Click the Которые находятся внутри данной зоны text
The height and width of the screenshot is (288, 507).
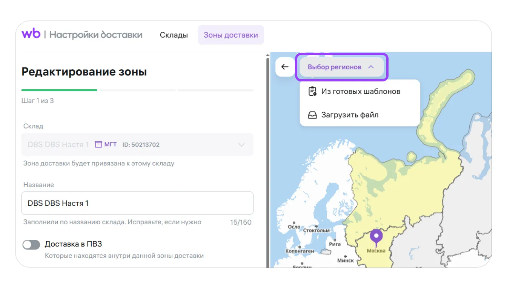[124, 256]
